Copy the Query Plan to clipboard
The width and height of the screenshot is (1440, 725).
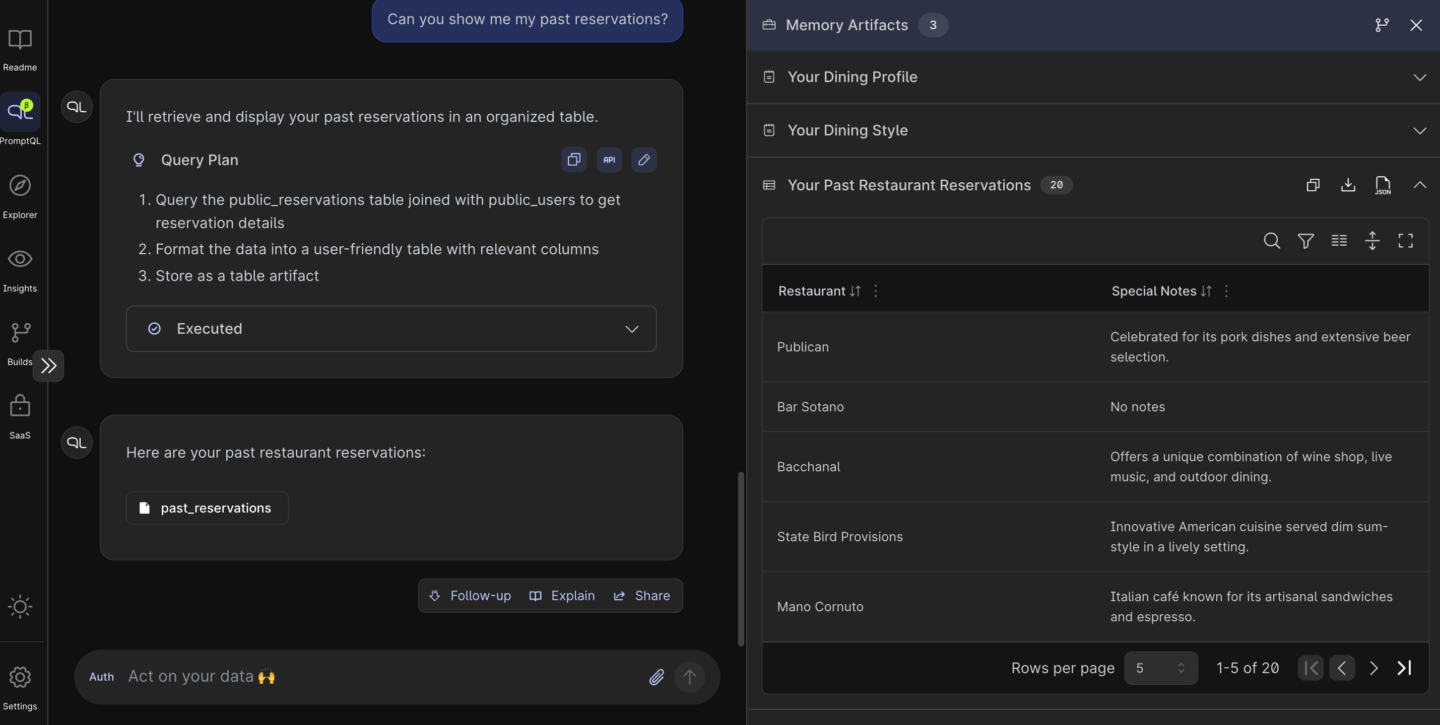click(x=573, y=160)
